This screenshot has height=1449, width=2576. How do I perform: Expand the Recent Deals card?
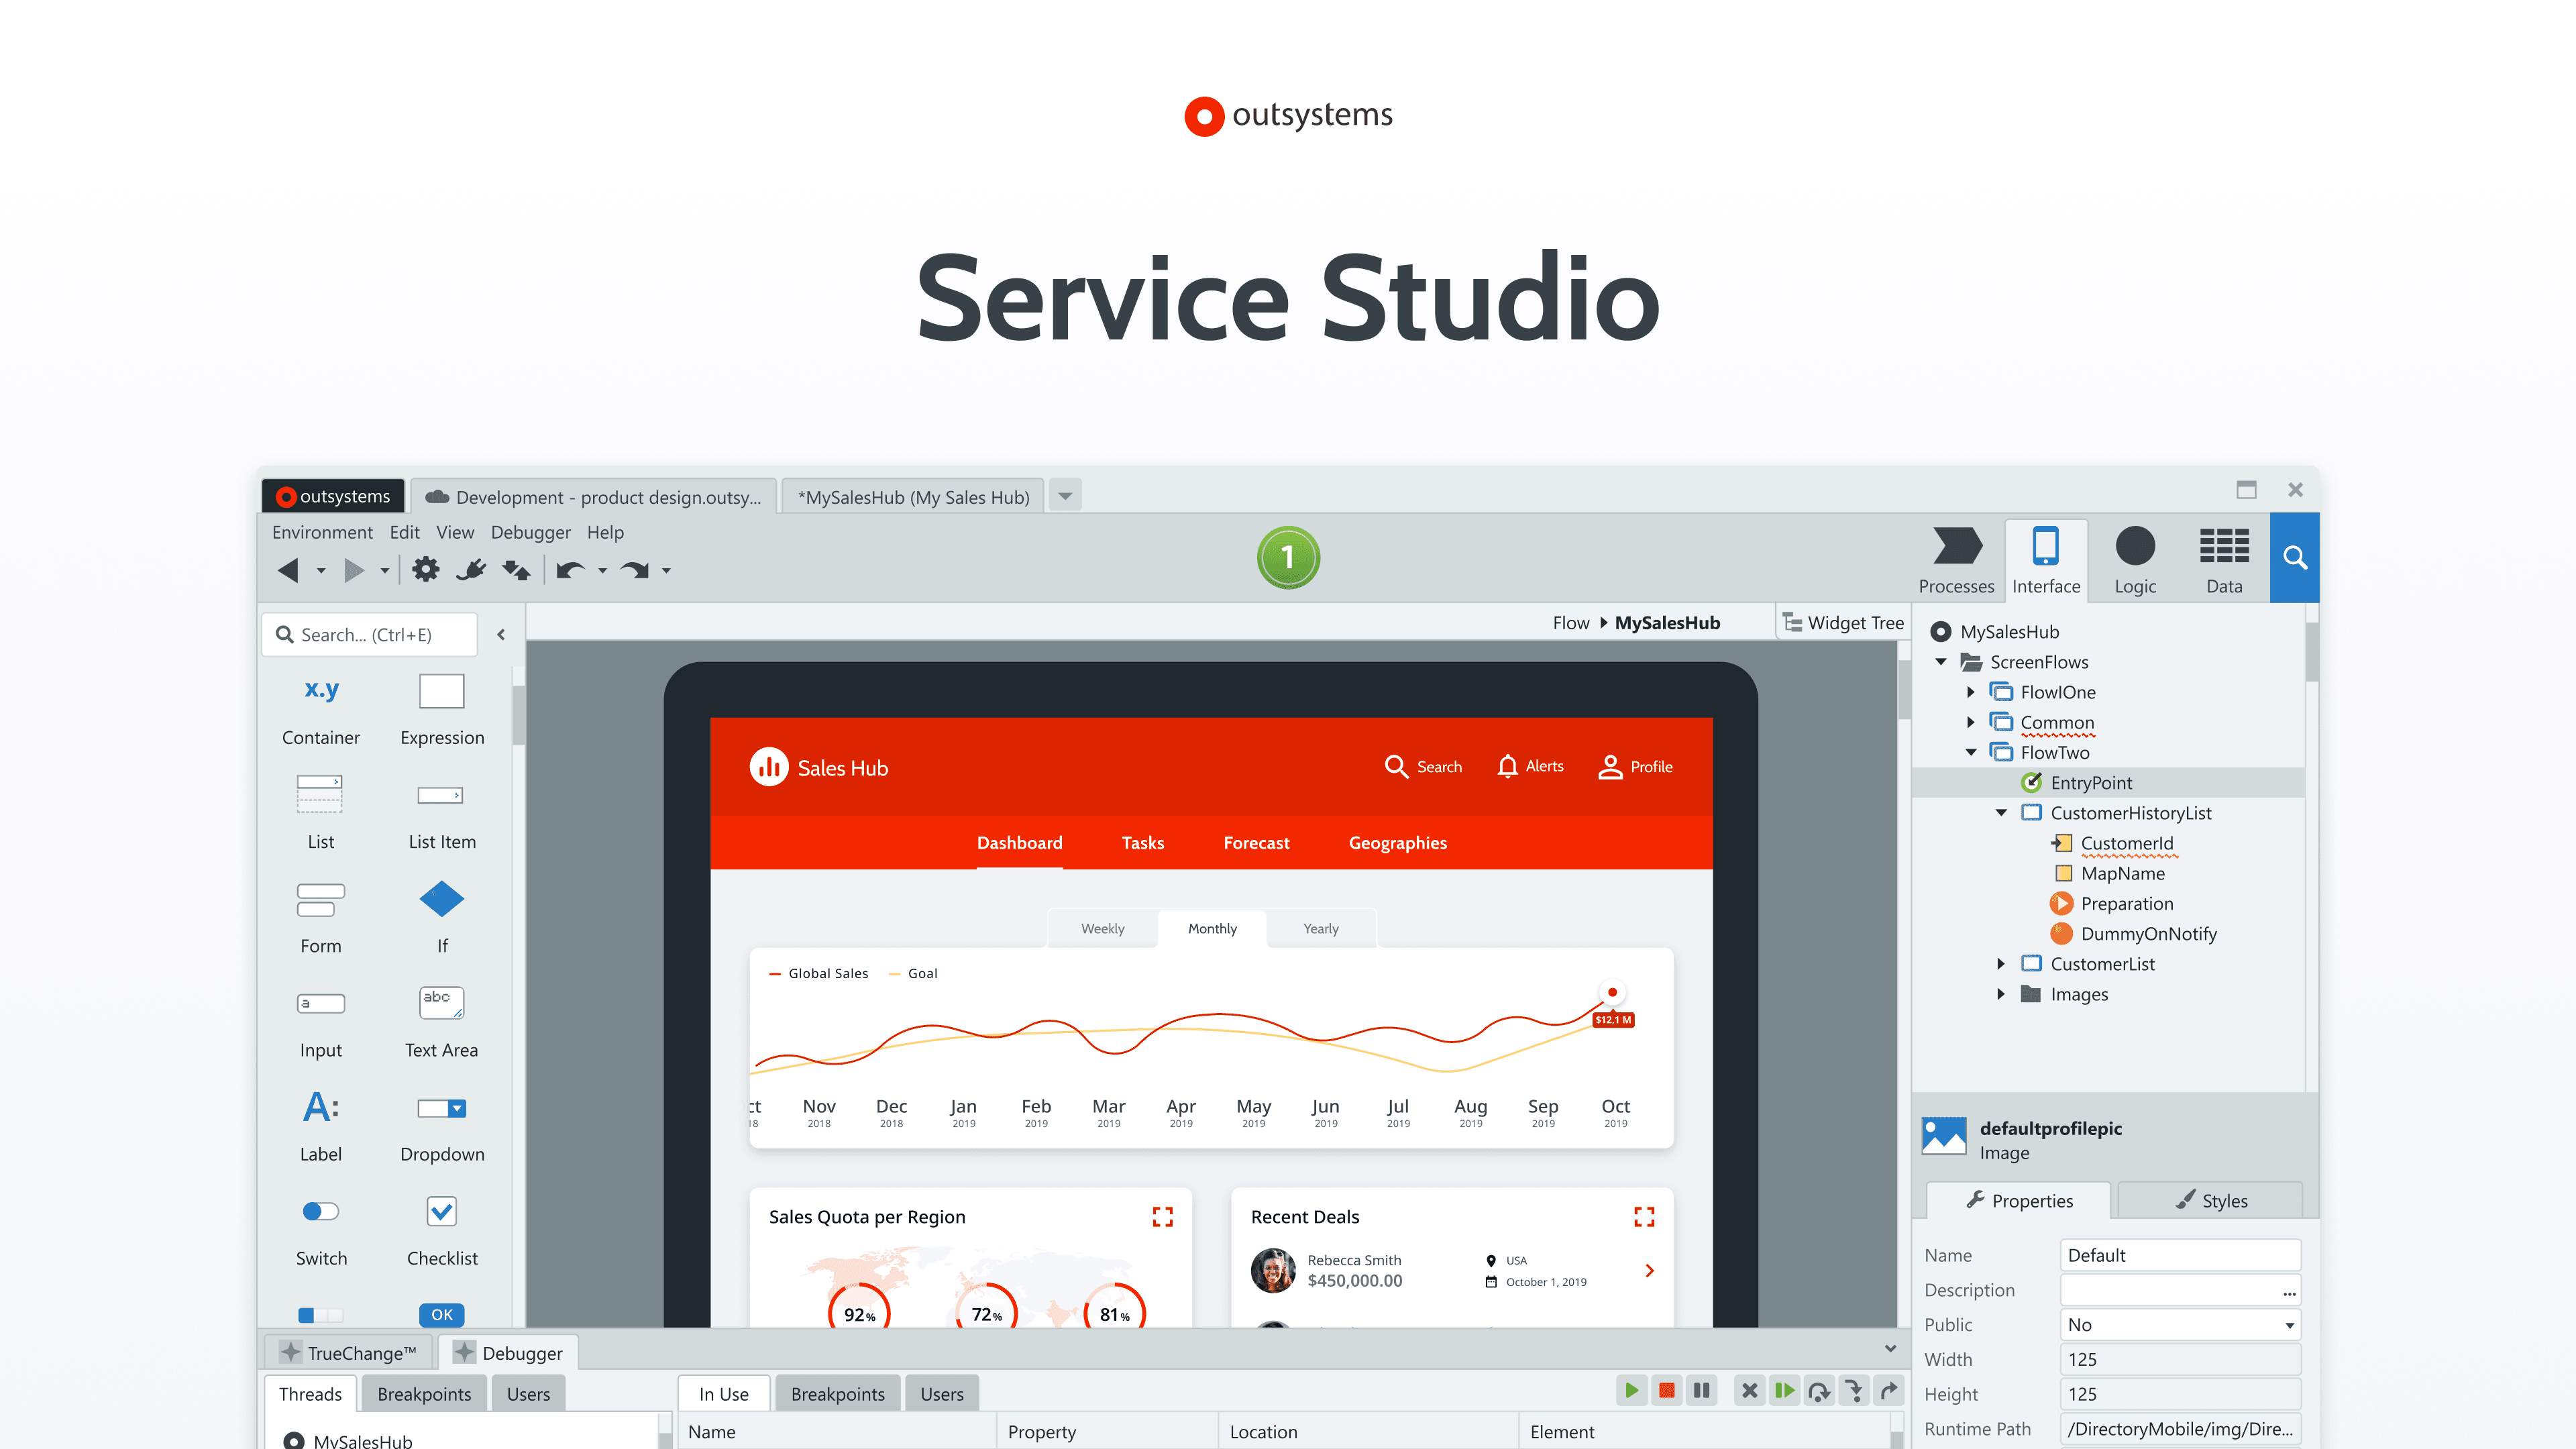pyautogui.click(x=1644, y=1217)
